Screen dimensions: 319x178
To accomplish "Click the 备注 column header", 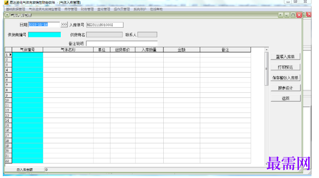I will tap(225, 50).
